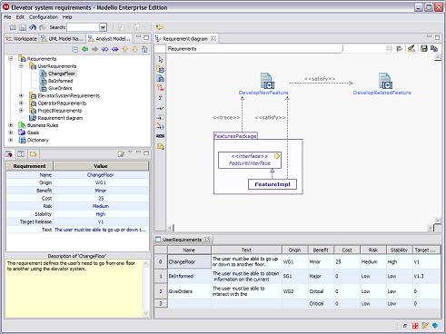Select the red-yellow link tool in palette

click(x=161, y=88)
